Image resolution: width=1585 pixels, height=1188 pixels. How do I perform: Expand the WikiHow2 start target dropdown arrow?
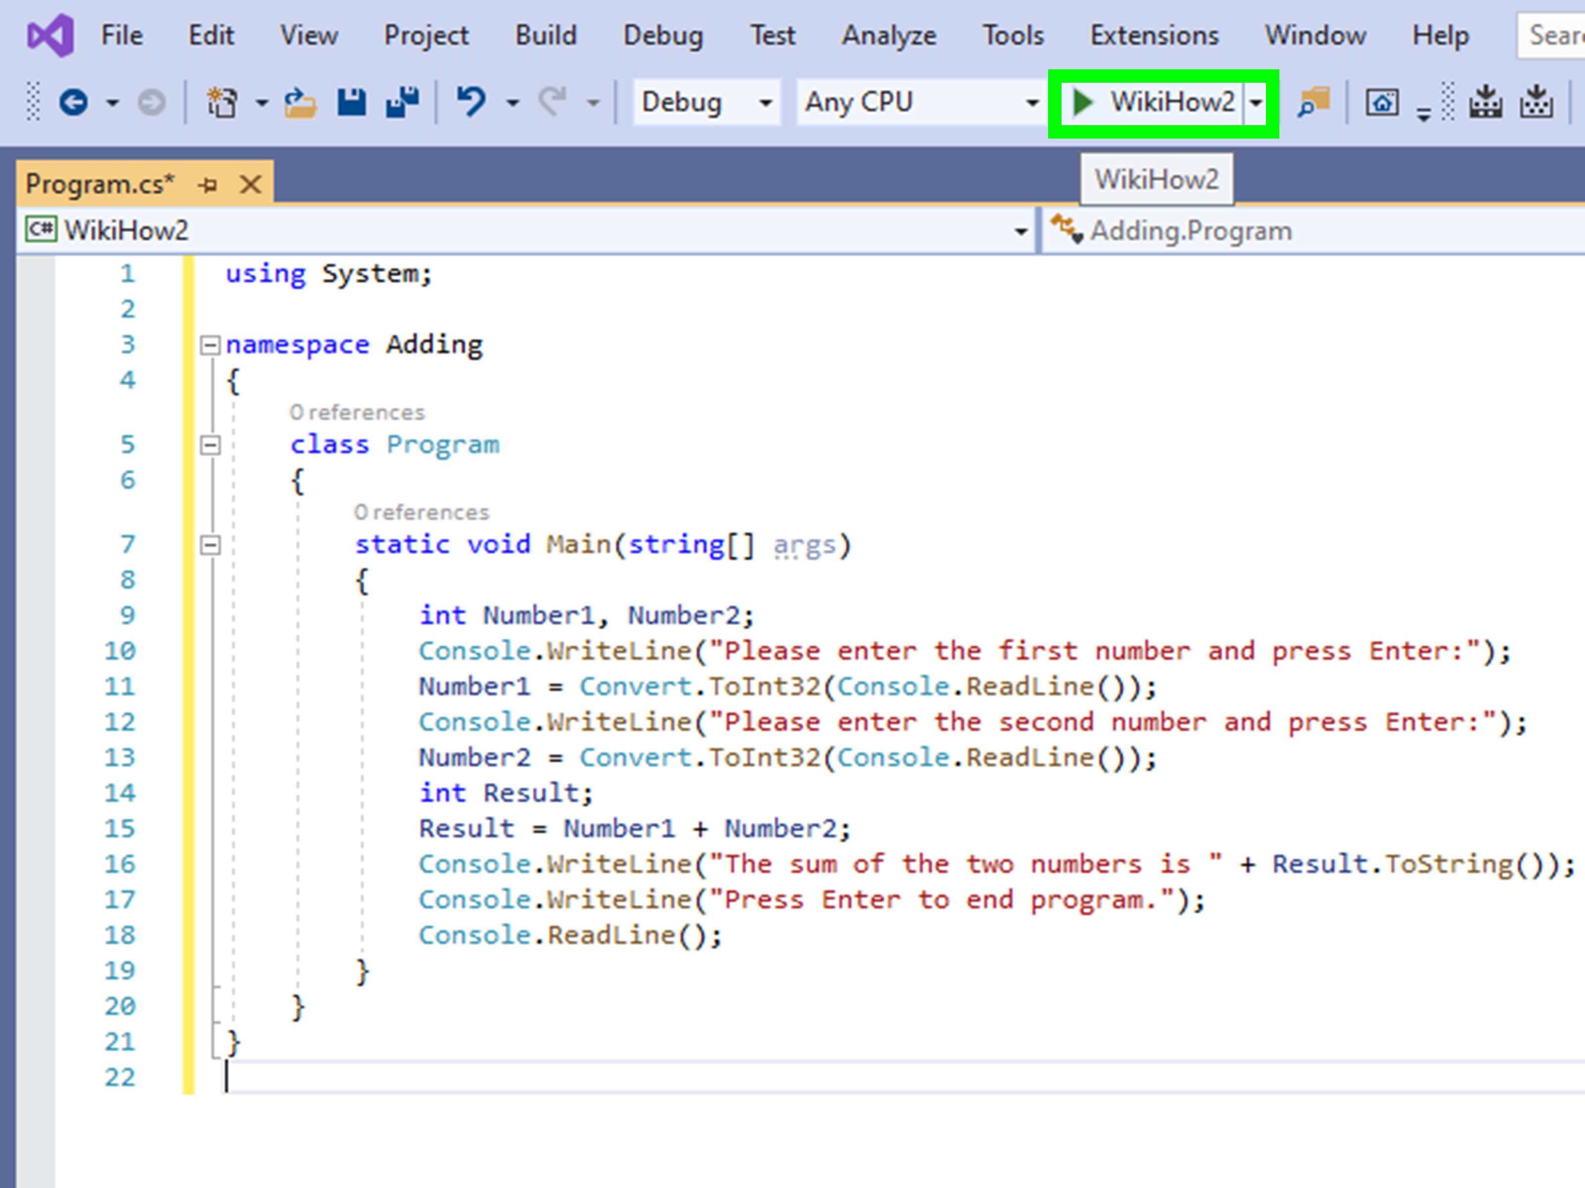[1256, 102]
